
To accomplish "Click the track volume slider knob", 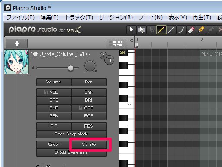I will 71,68.
